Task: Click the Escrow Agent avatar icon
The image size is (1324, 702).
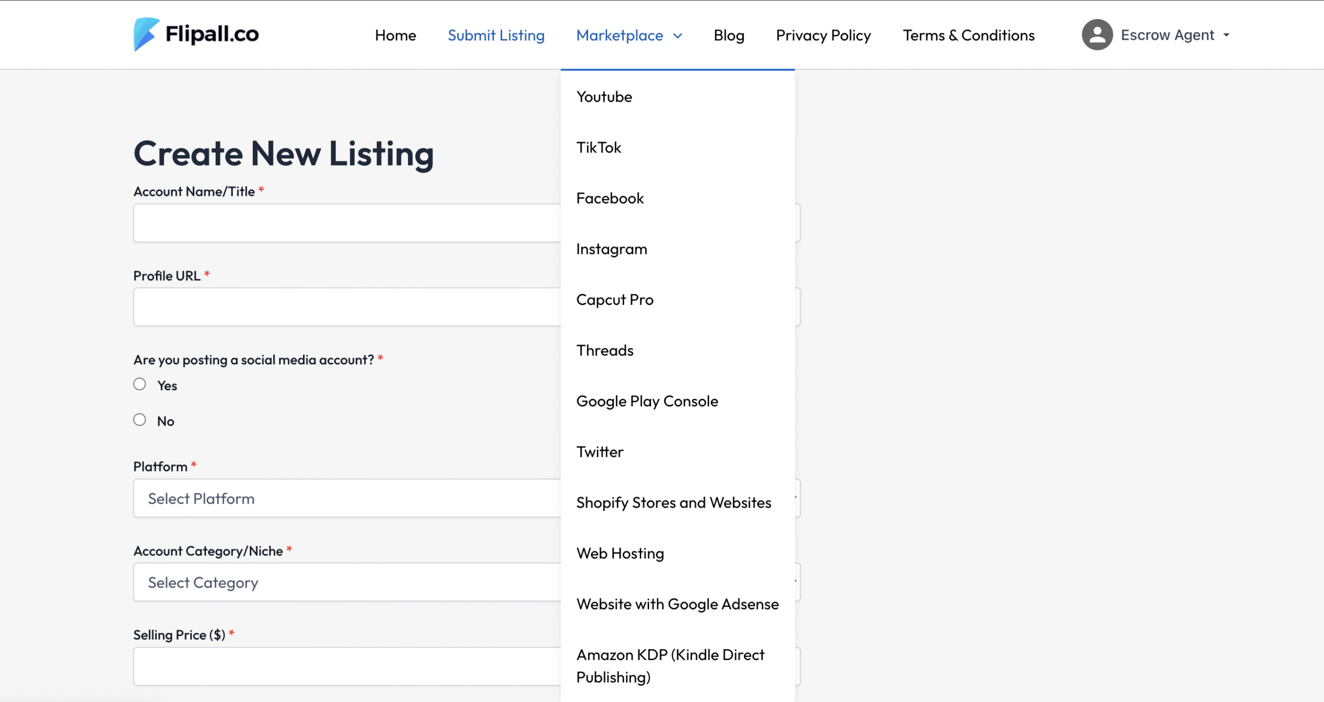Action: point(1097,35)
